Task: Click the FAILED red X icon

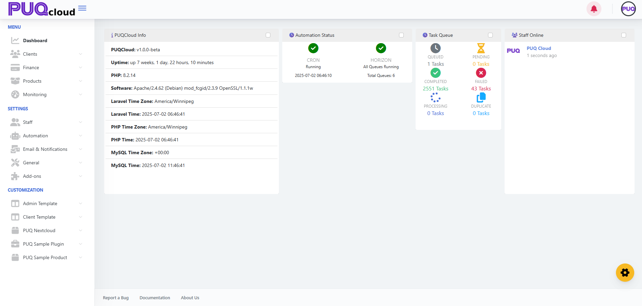Action: [x=481, y=73]
